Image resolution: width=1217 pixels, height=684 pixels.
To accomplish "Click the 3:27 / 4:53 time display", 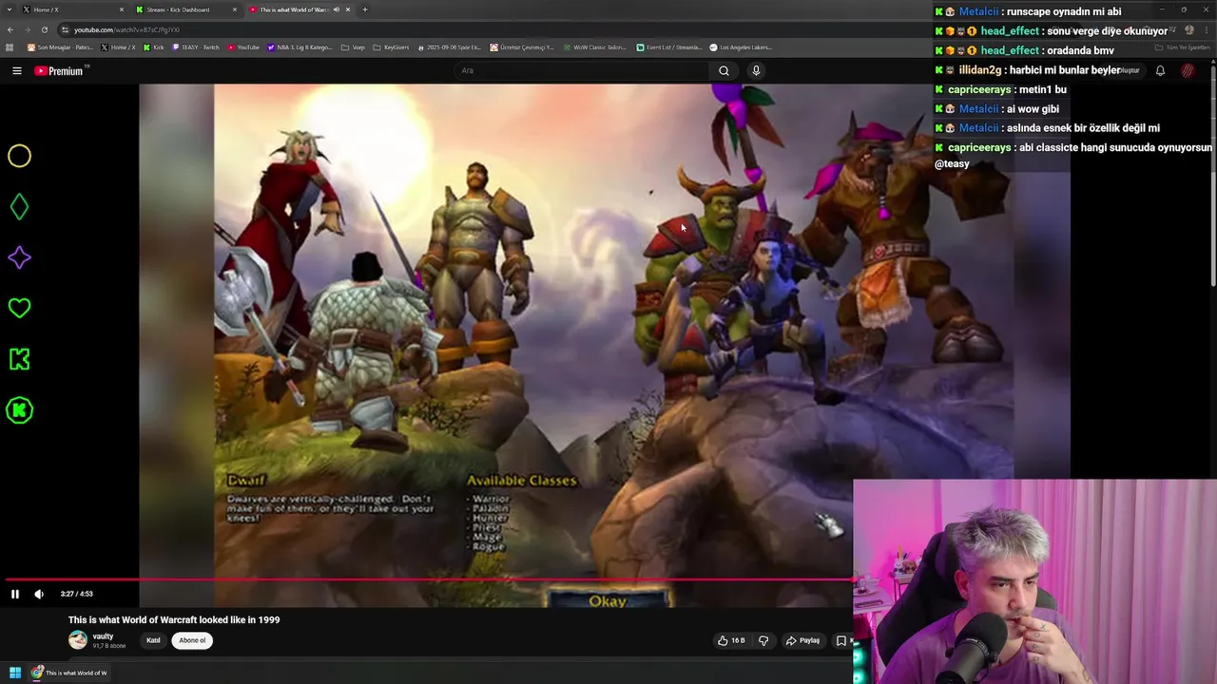I will click(75, 594).
